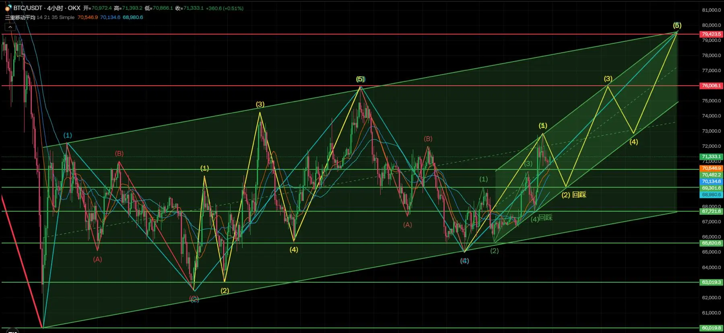Select the green "(4)回踩" wave label

(542, 218)
